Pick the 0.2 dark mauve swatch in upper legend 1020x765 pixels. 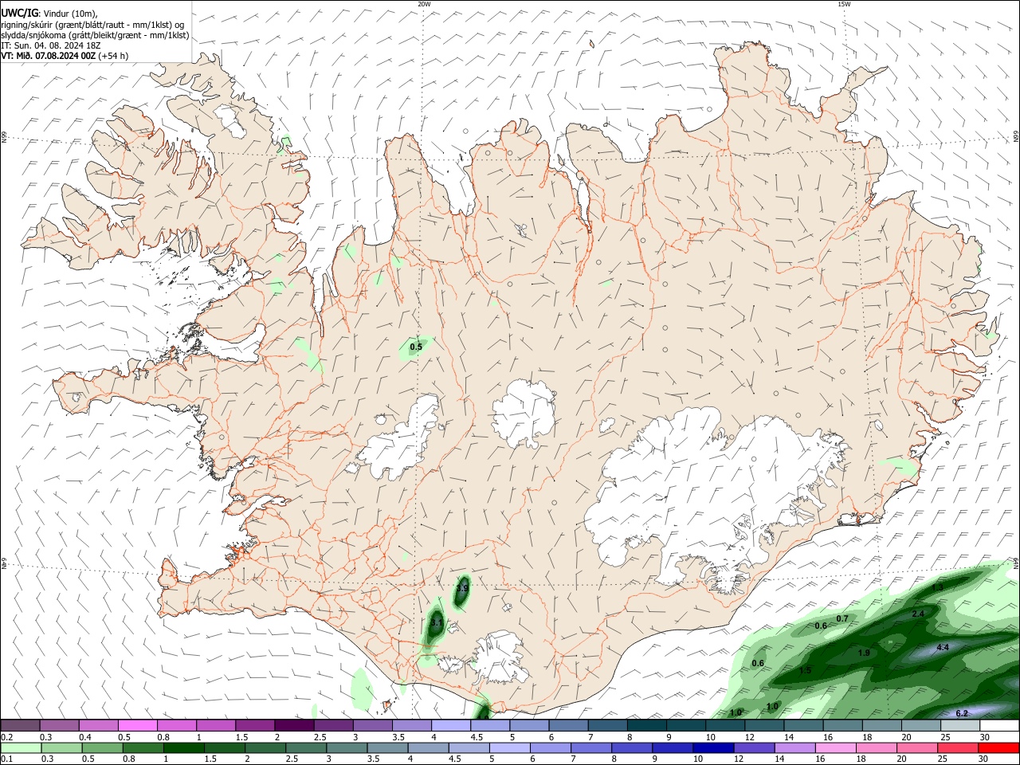click(20, 725)
